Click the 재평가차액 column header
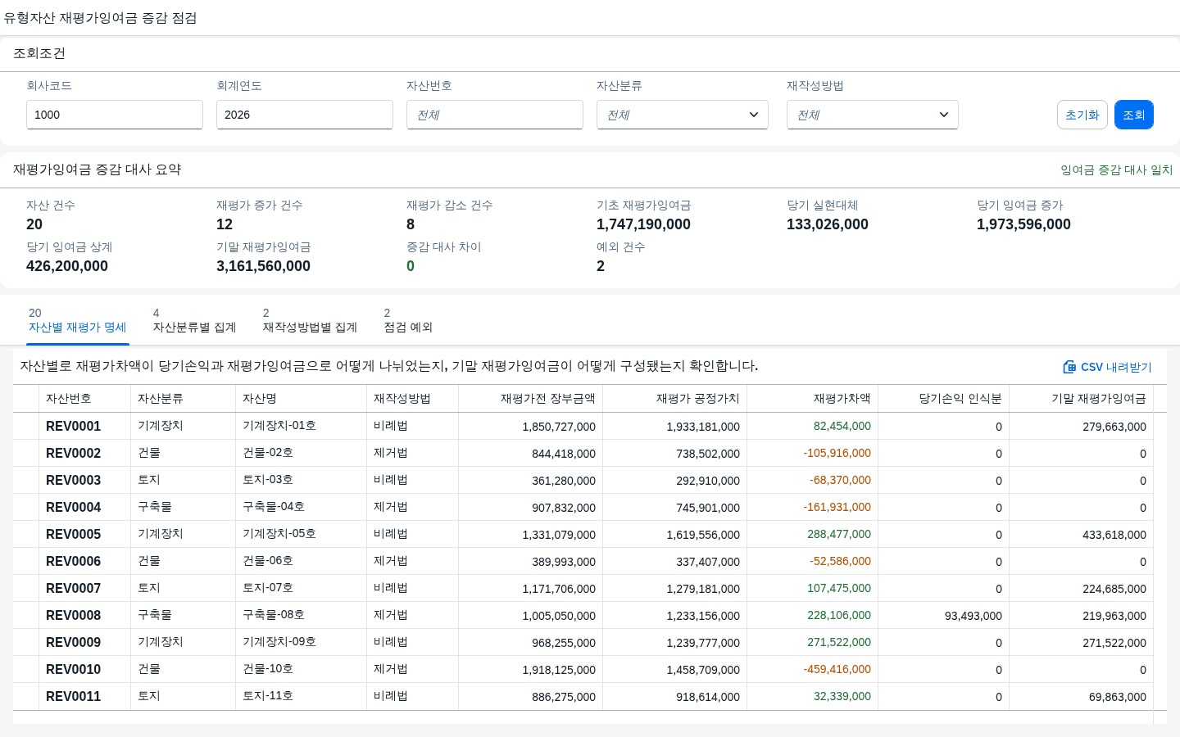Viewport: 1180px width, 737px height. pos(813,399)
